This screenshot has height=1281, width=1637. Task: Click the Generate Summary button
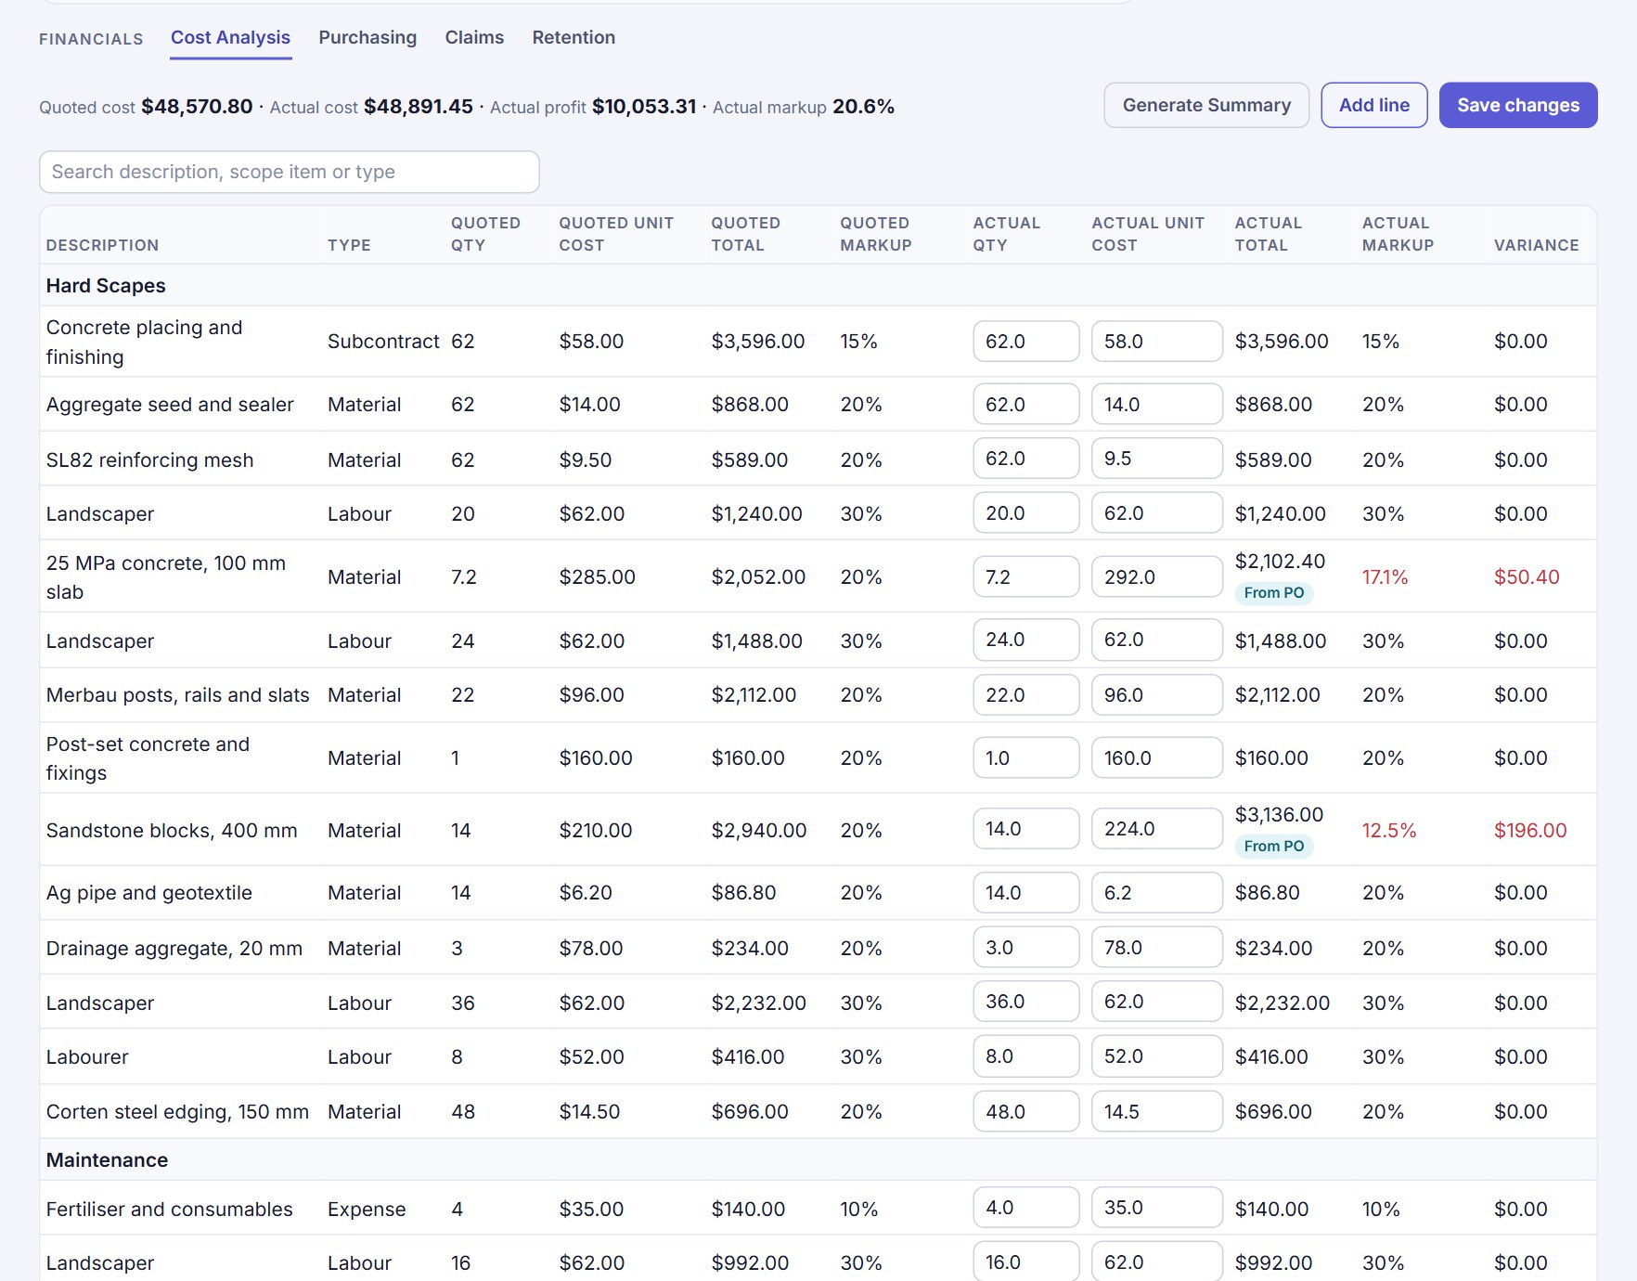1206,105
